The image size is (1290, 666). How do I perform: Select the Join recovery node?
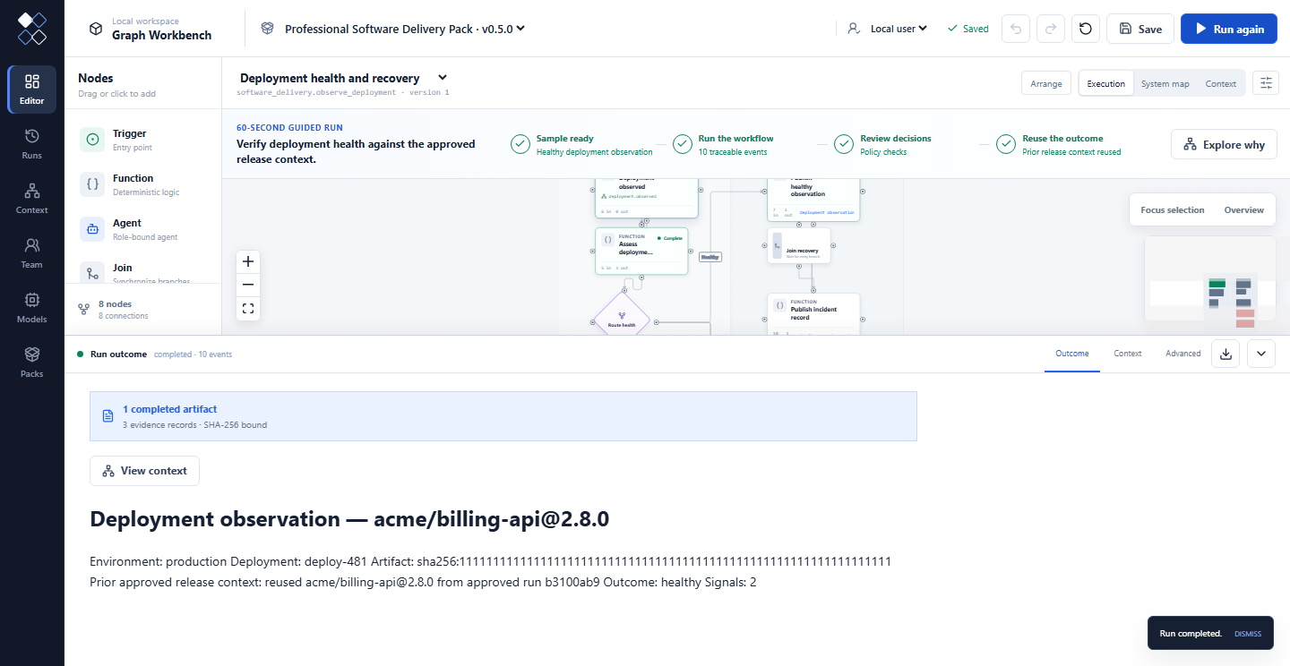click(x=799, y=245)
